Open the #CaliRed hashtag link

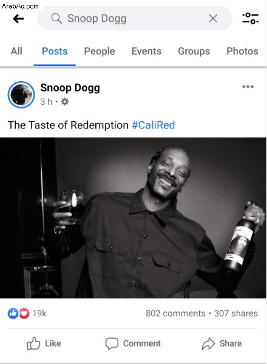154,125
